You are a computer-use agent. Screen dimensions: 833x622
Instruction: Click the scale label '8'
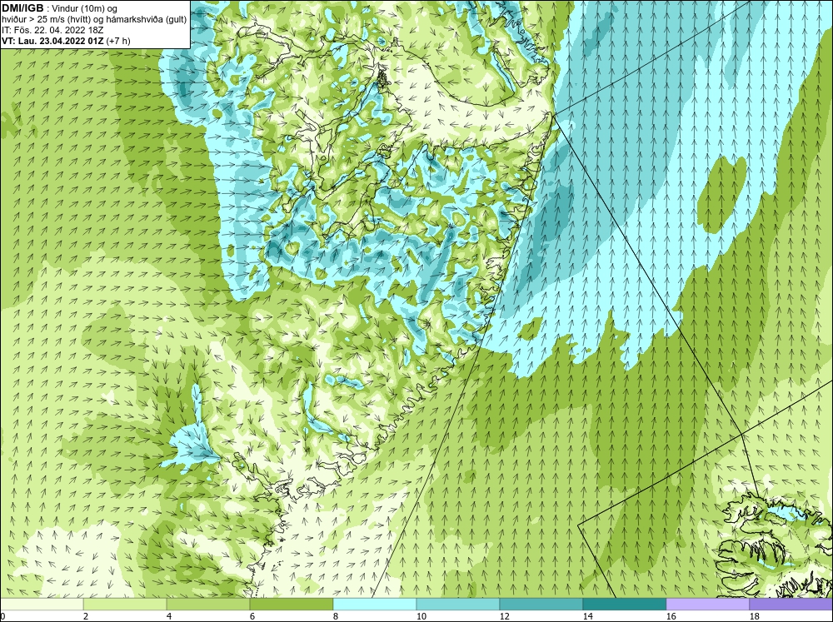click(x=337, y=616)
